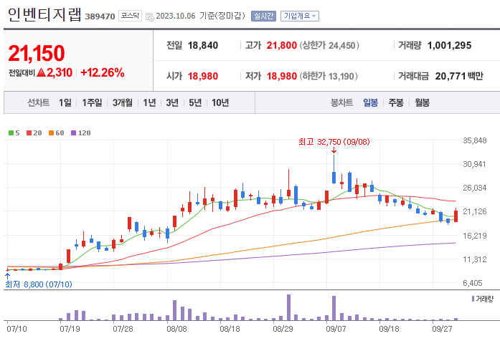Switch to 일봉 daily candle chart
This screenshot has width=500, height=341.
(x=371, y=103)
